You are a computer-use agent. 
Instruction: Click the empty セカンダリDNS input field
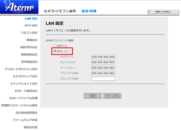pyautogui.click(x=103, y=79)
